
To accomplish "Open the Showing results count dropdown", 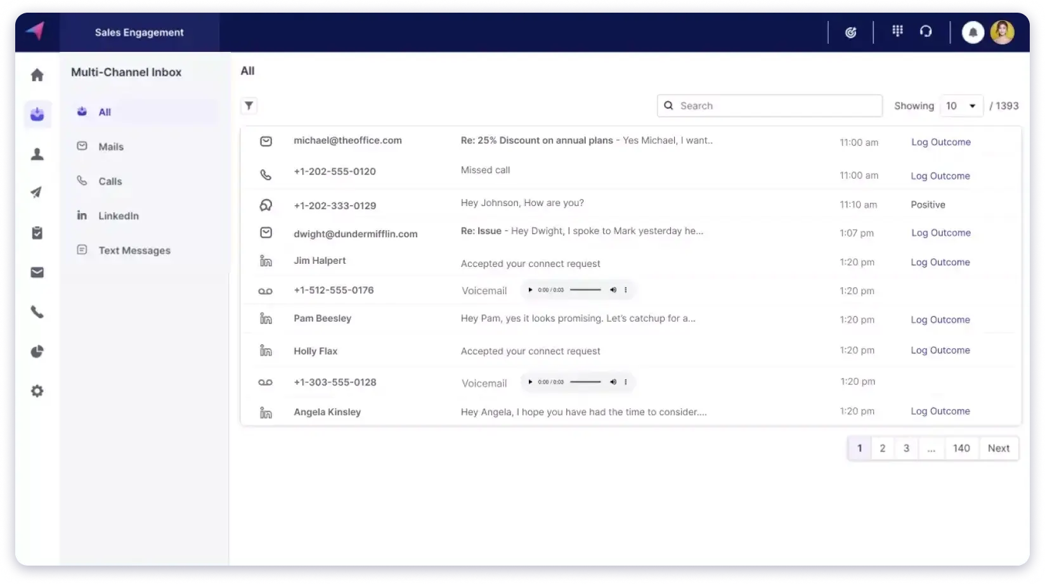I will pyautogui.click(x=961, y=105).
